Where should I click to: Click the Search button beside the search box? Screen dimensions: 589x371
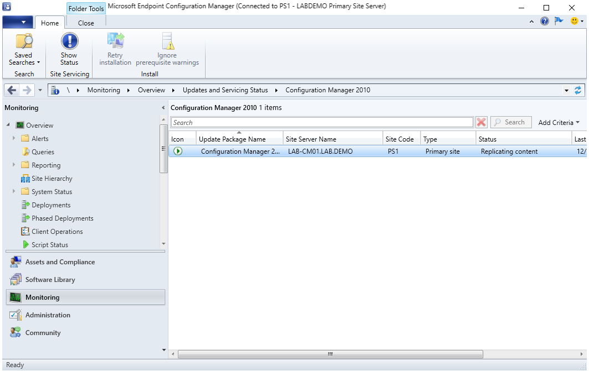click(x=510, y=122)
